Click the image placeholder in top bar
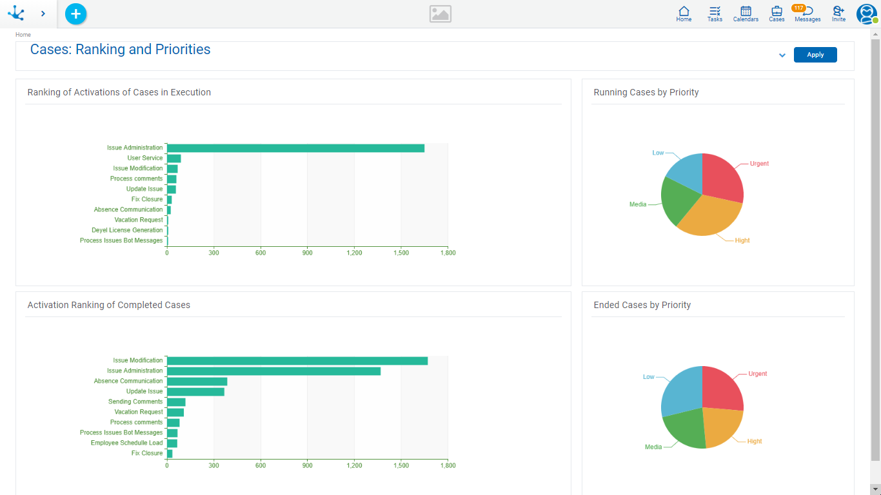881x495 pixels. 440,14
